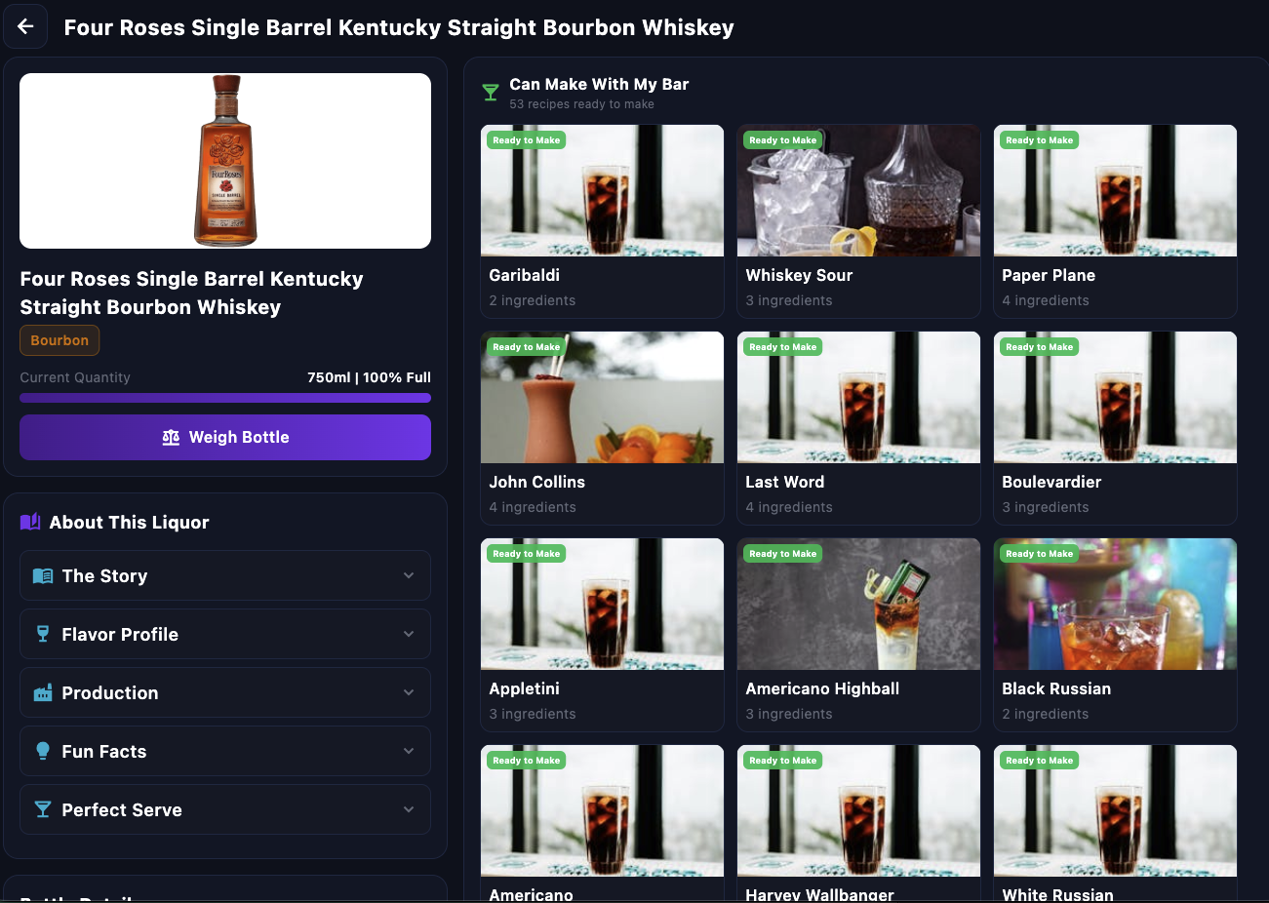
Task: Expand the Flavor Profile chevron
Action: tap(409, 634)
